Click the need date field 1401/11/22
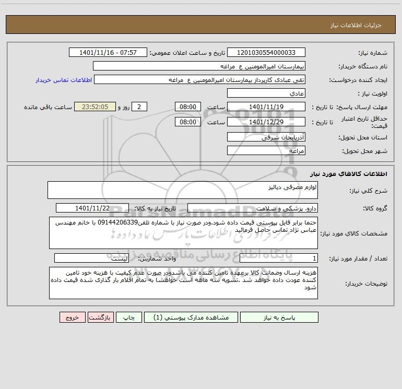402x389 pixels. pos(92,208)
